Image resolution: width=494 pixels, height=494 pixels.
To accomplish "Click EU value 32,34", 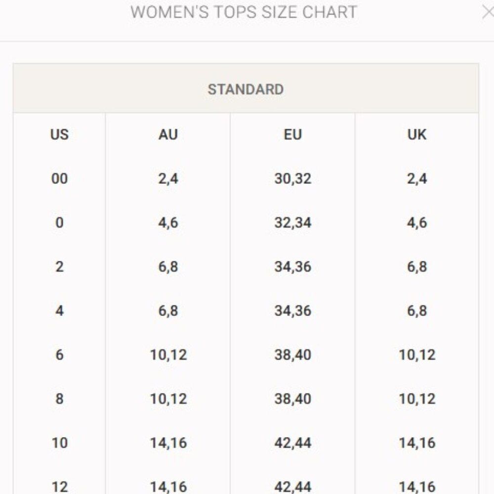I will [292, 223].
